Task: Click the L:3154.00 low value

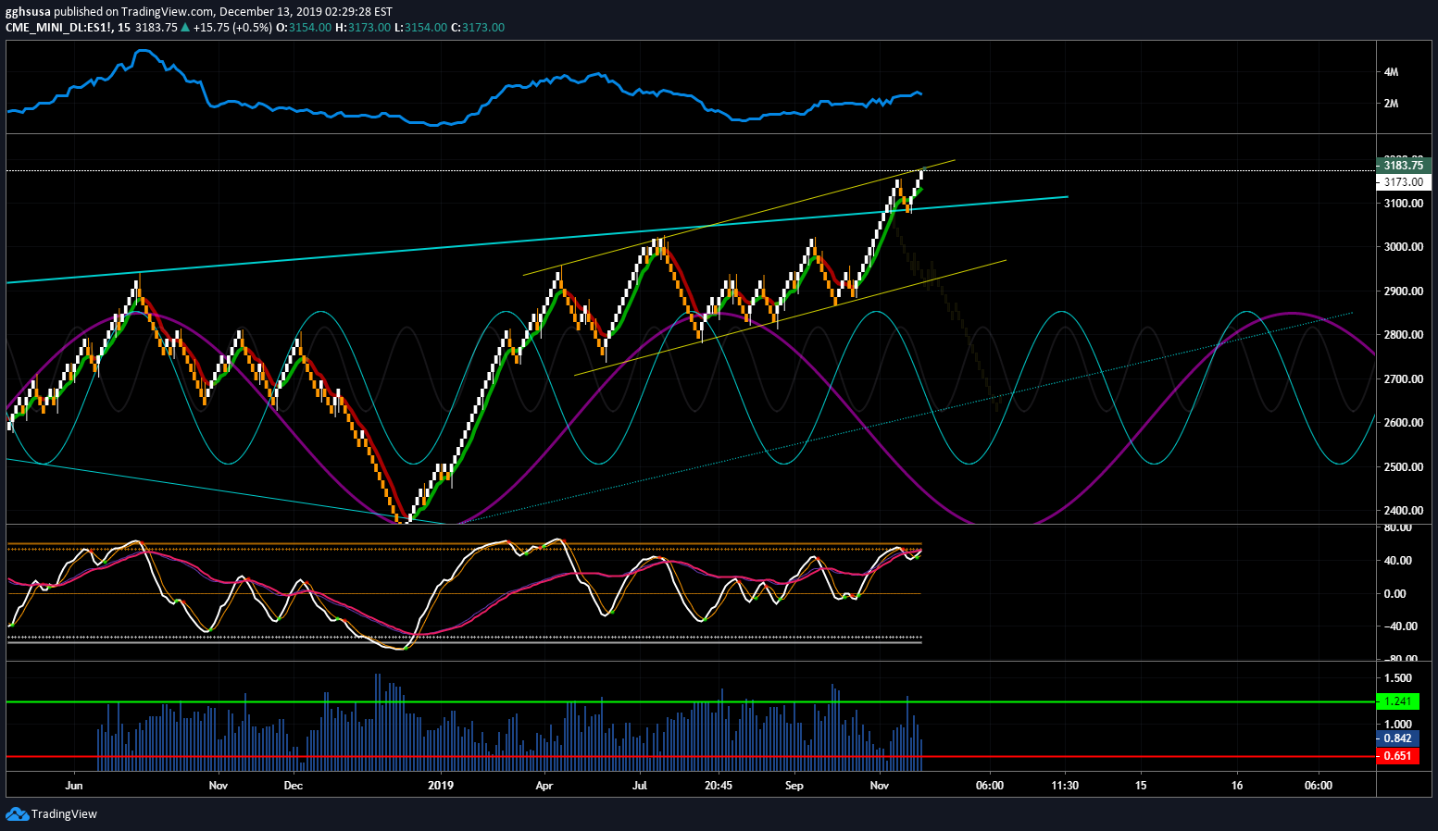Action: pos(419,28)
